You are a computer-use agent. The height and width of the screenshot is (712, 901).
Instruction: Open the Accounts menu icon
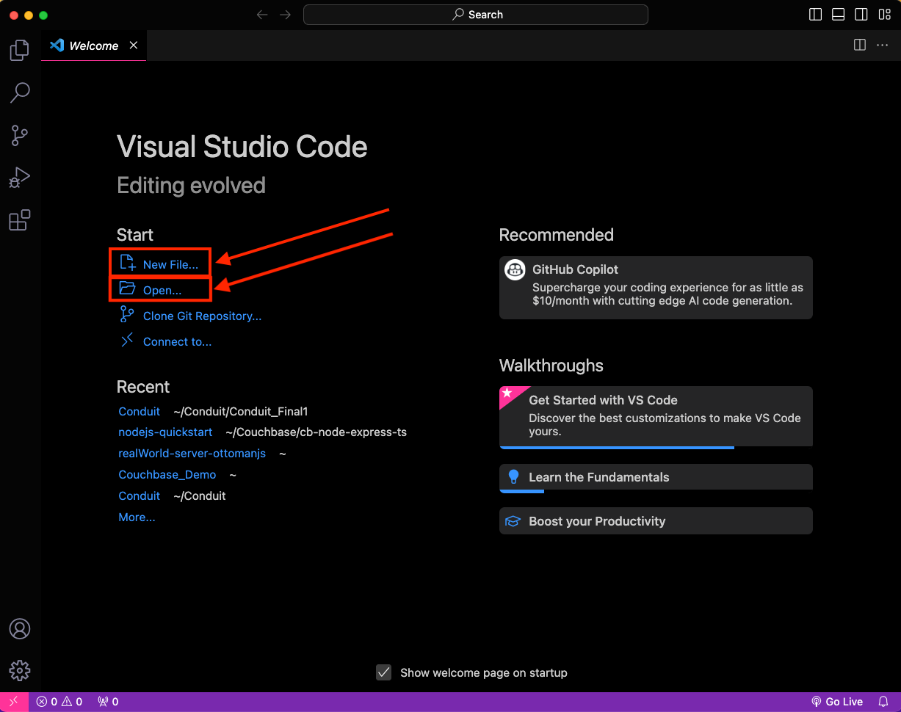pyautogui.click(x=19, y=628)
